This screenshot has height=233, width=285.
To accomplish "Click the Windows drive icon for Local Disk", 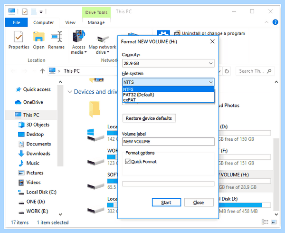I will (x=95, y=135).
